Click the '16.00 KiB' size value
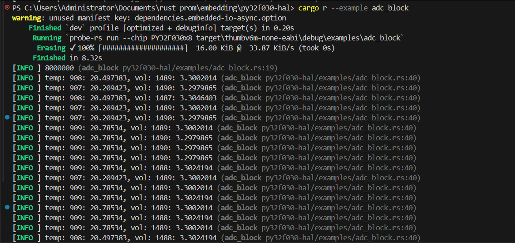The image size is (515, 243). click(215, 48)
